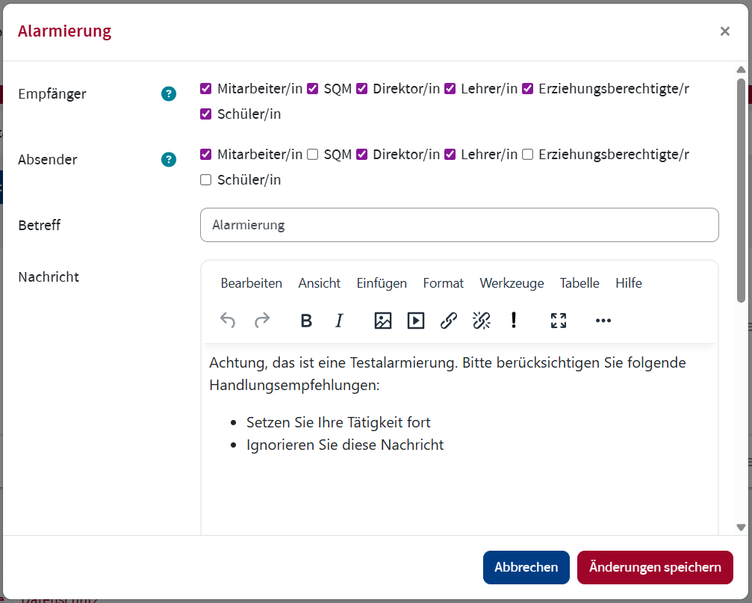The width and height of the screenshot is (752, 603).
Task: Check Erziehungsberechtigte/r under Absender
Action: click(x=528, y=155)
